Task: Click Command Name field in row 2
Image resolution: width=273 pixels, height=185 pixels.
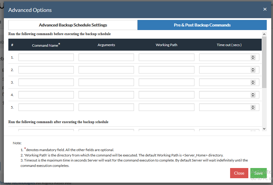Action: pos(46,70)
